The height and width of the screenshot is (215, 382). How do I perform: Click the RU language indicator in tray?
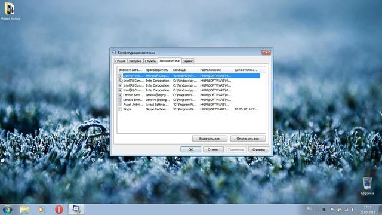tap(309, 209)
